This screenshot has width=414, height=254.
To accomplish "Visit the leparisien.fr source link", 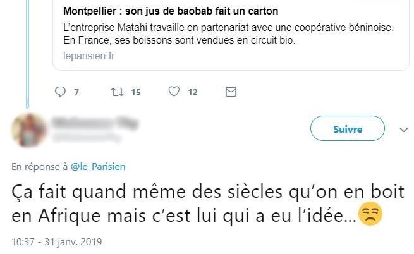I will 89,56.
